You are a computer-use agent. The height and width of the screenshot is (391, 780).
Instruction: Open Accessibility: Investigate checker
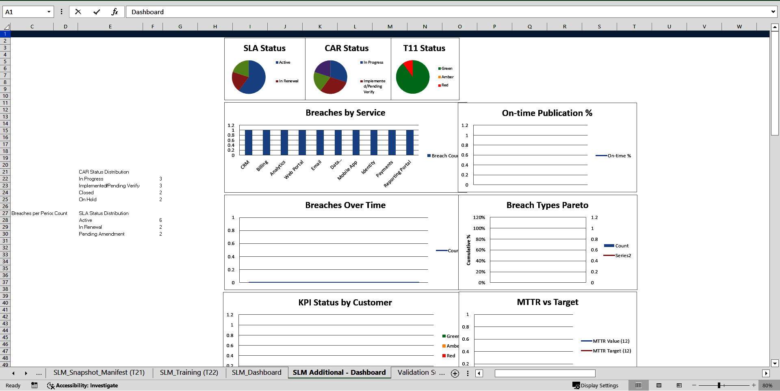click(82, 385)
